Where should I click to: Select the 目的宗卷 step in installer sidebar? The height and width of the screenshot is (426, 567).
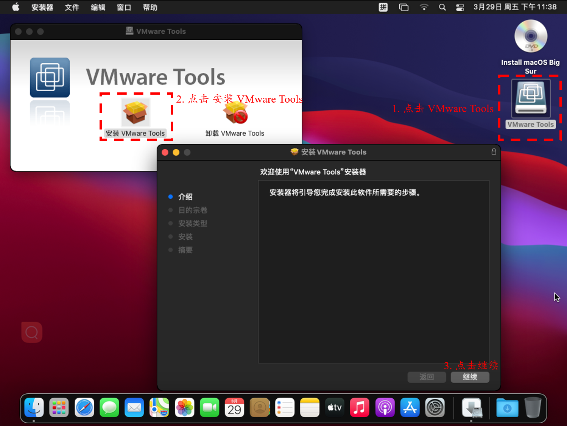(193, 210)
